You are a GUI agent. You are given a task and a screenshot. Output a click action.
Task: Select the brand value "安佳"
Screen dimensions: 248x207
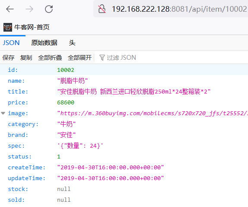coord(67,135)
